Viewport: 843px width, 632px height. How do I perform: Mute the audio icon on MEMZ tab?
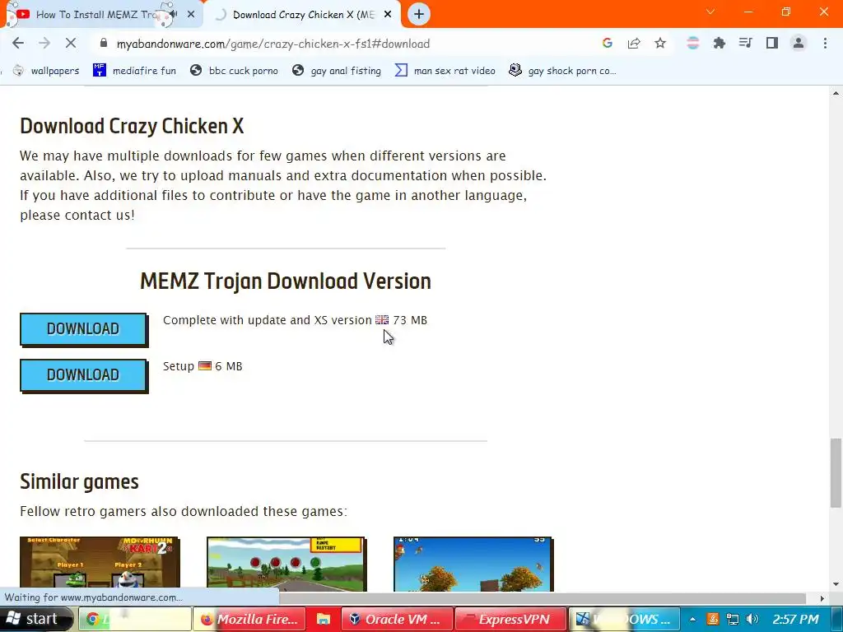coord(173,15)
